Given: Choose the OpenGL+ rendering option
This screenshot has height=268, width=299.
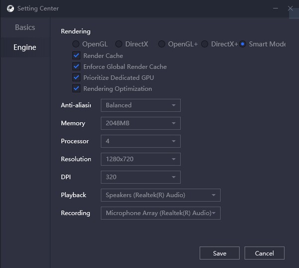Looking at the screenshot, I should click(161, 44).
